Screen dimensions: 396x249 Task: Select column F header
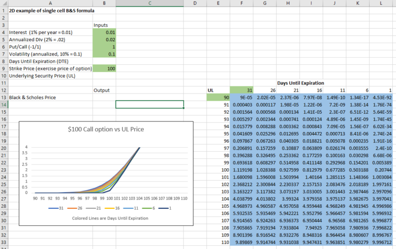coord(241,3)
